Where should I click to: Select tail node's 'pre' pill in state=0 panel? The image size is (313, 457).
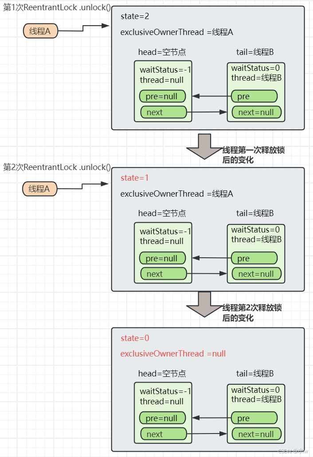254,418
